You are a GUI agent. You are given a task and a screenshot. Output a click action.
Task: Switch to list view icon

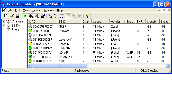point(62,16)
